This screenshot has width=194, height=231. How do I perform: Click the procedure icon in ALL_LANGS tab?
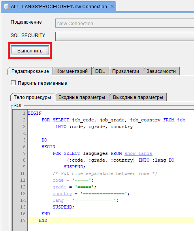(x=7, y=7)
